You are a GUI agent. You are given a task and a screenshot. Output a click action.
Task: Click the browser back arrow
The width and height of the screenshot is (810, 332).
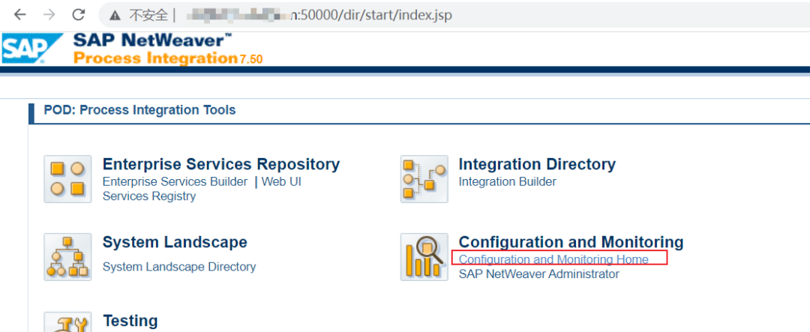click(x=19, y=15)
